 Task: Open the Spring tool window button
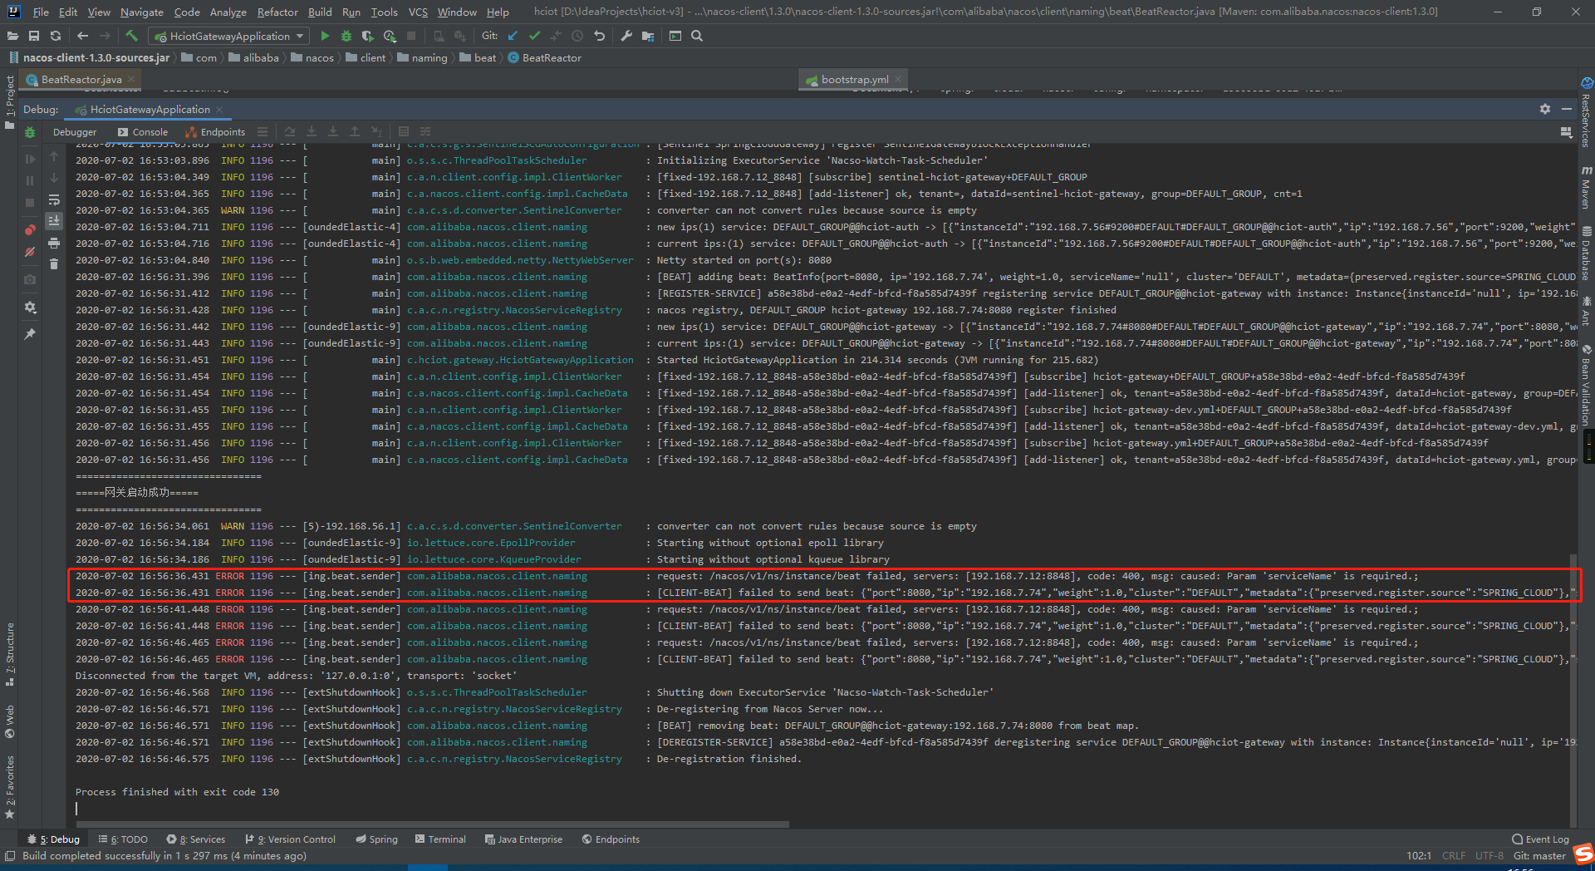click(x=377, y=839)
